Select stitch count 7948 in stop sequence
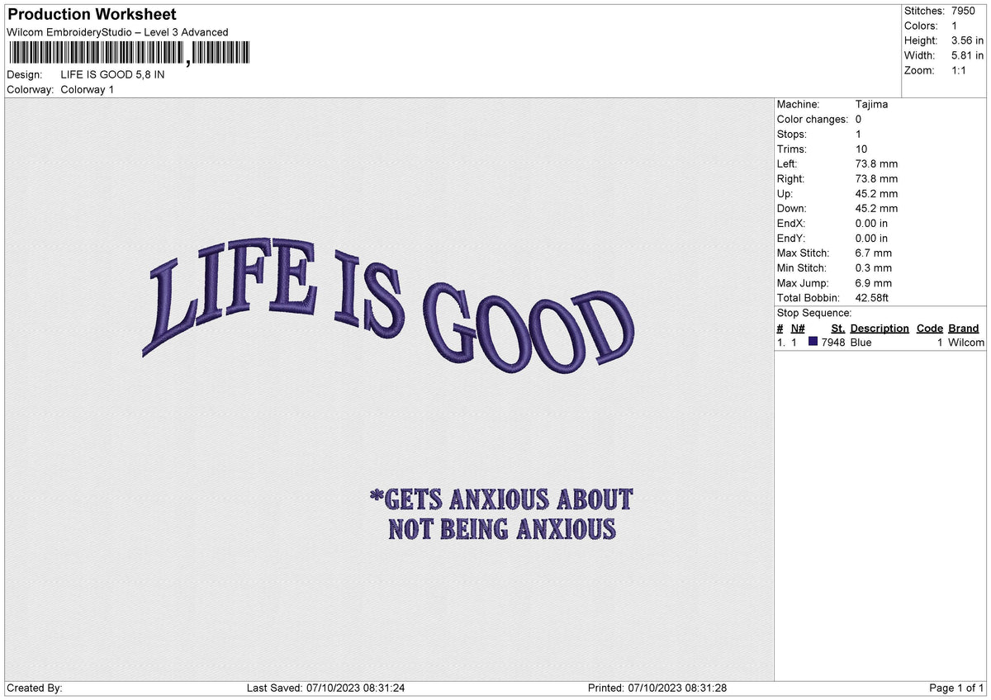Image resolution: width=991 pixels, height=700 pixels. coord(833,343)
